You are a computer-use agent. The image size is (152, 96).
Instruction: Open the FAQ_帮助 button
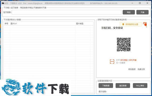(140, 86)
